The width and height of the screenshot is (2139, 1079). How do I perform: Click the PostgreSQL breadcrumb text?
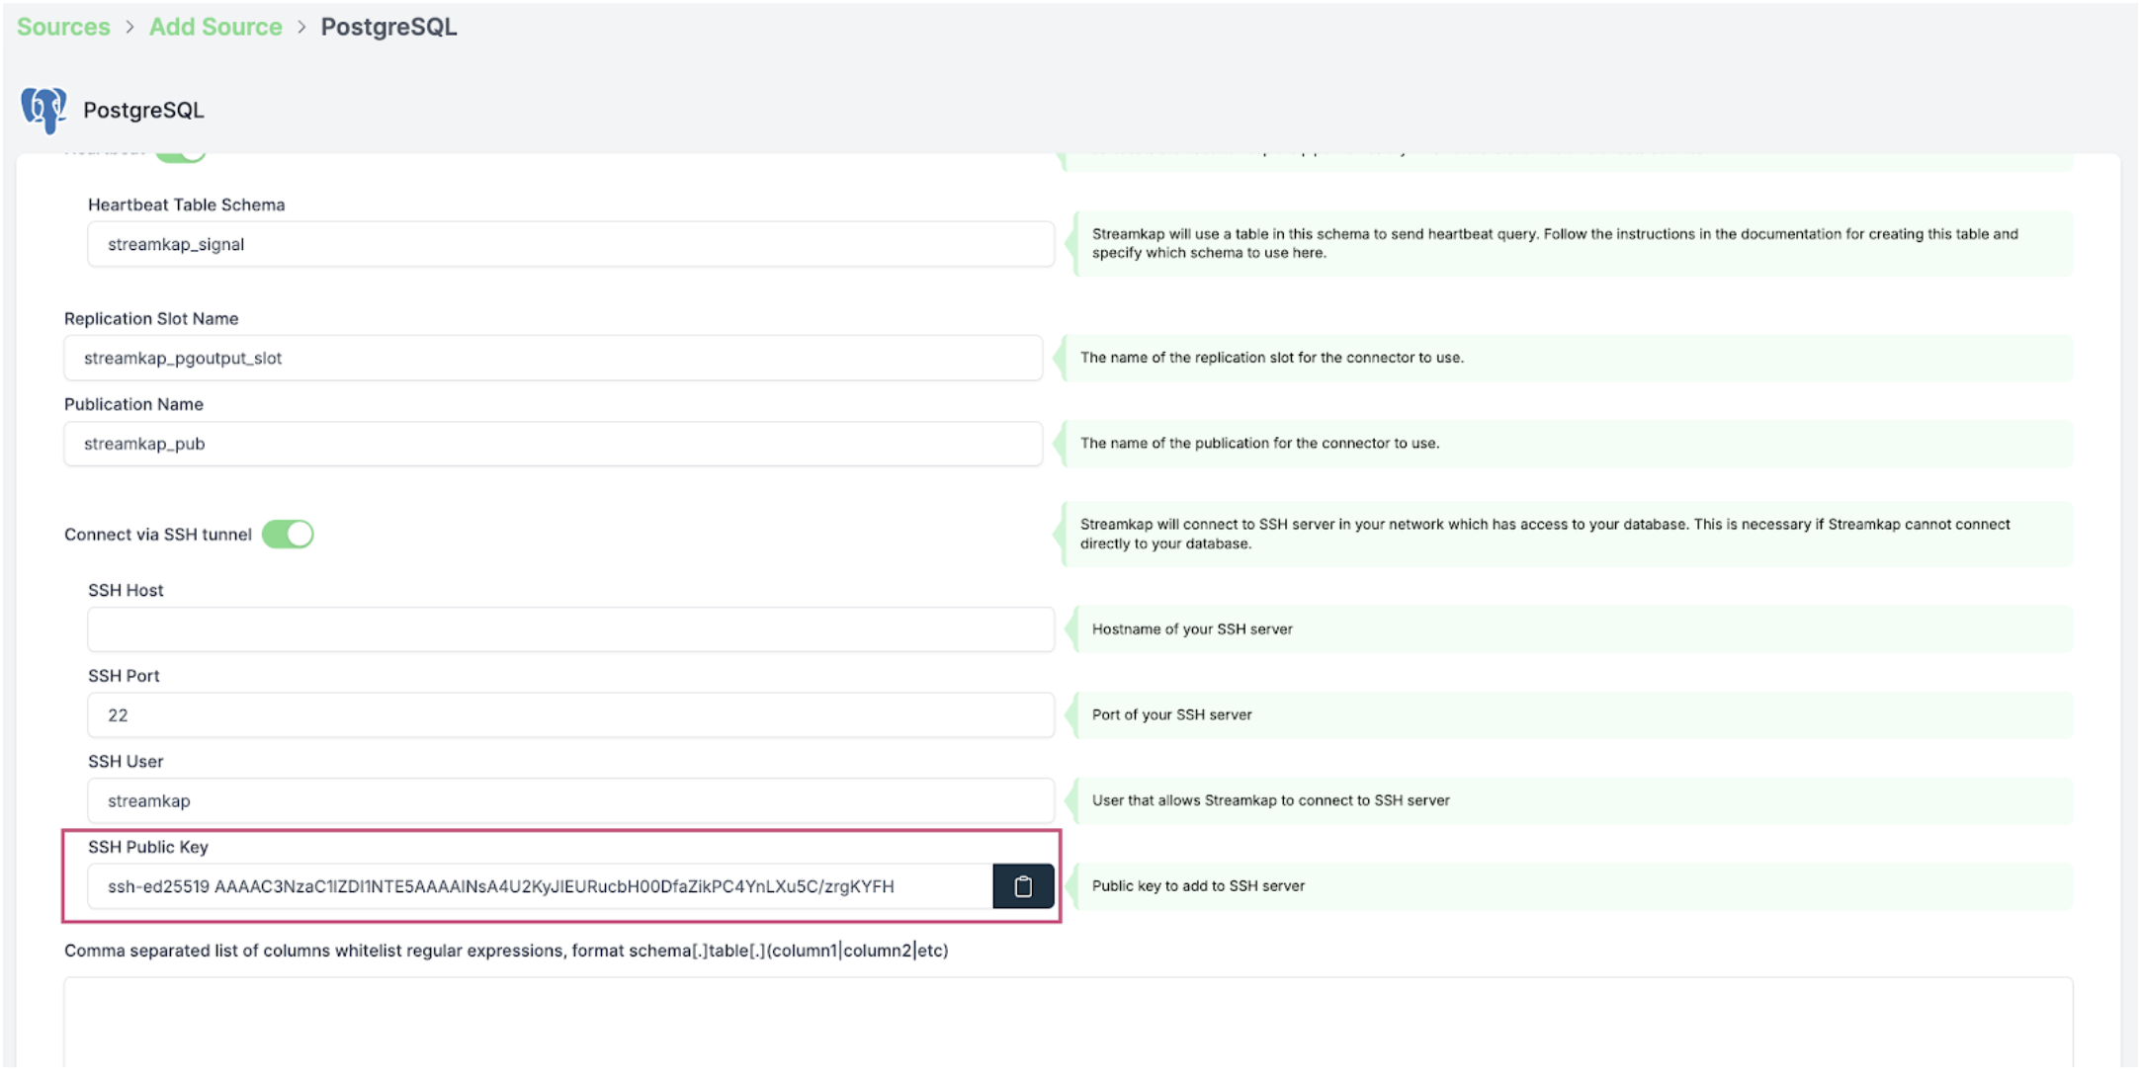(x=388, y=27)
